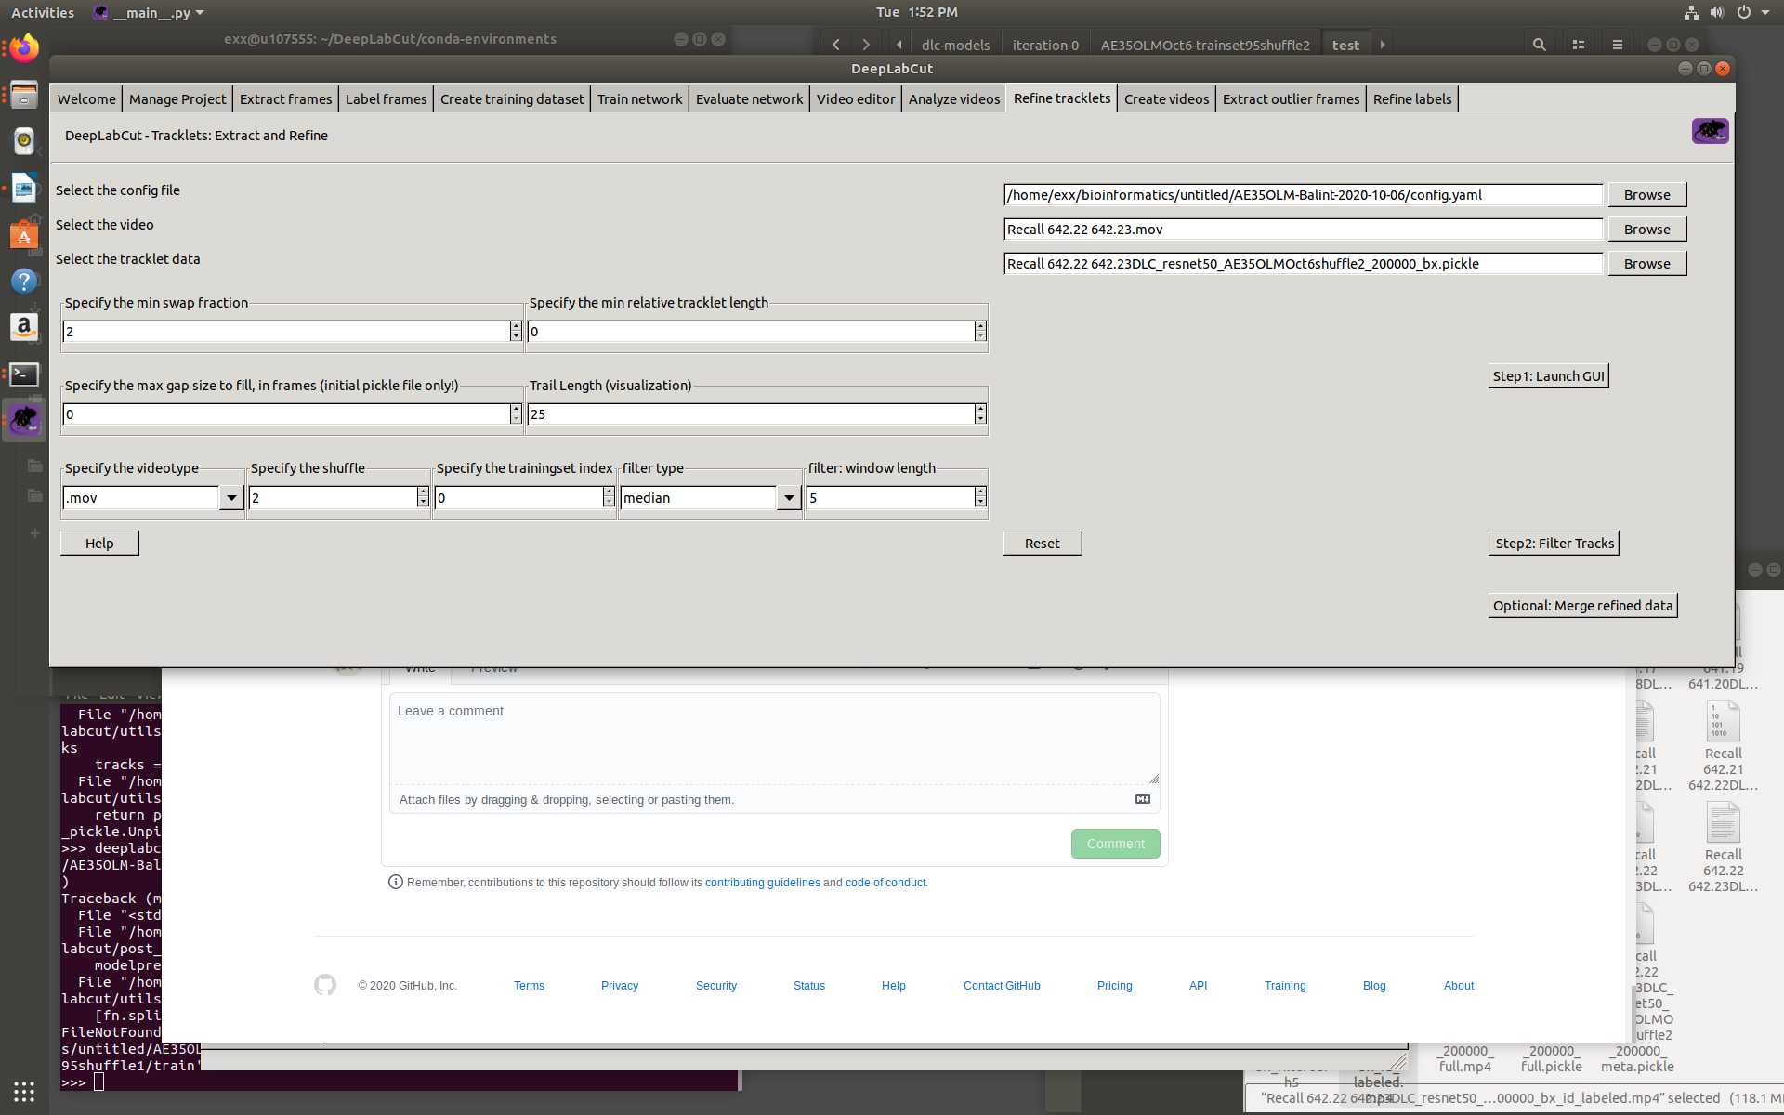Screen dimensions: 1784x1115
Task: Switch to the Welcome tab
Action: (86, 99)
